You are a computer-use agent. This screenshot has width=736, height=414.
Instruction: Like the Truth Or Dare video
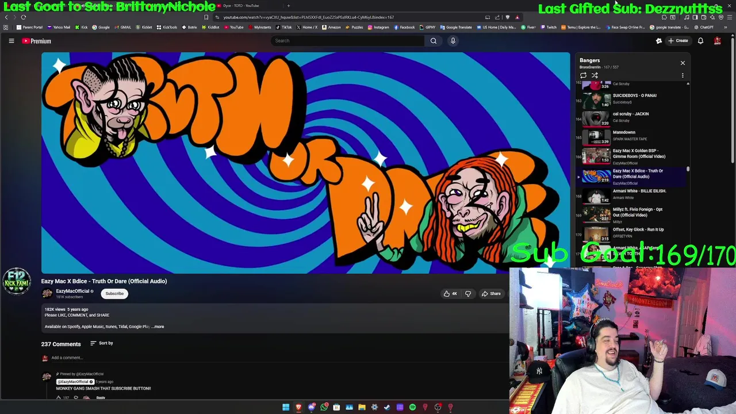point(450,294)
